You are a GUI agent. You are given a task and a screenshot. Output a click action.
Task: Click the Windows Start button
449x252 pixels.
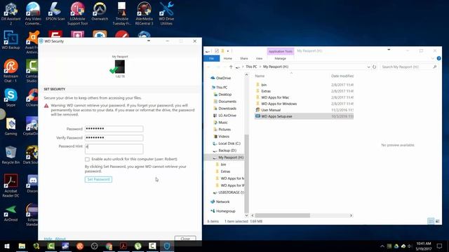tap(7, 246)
